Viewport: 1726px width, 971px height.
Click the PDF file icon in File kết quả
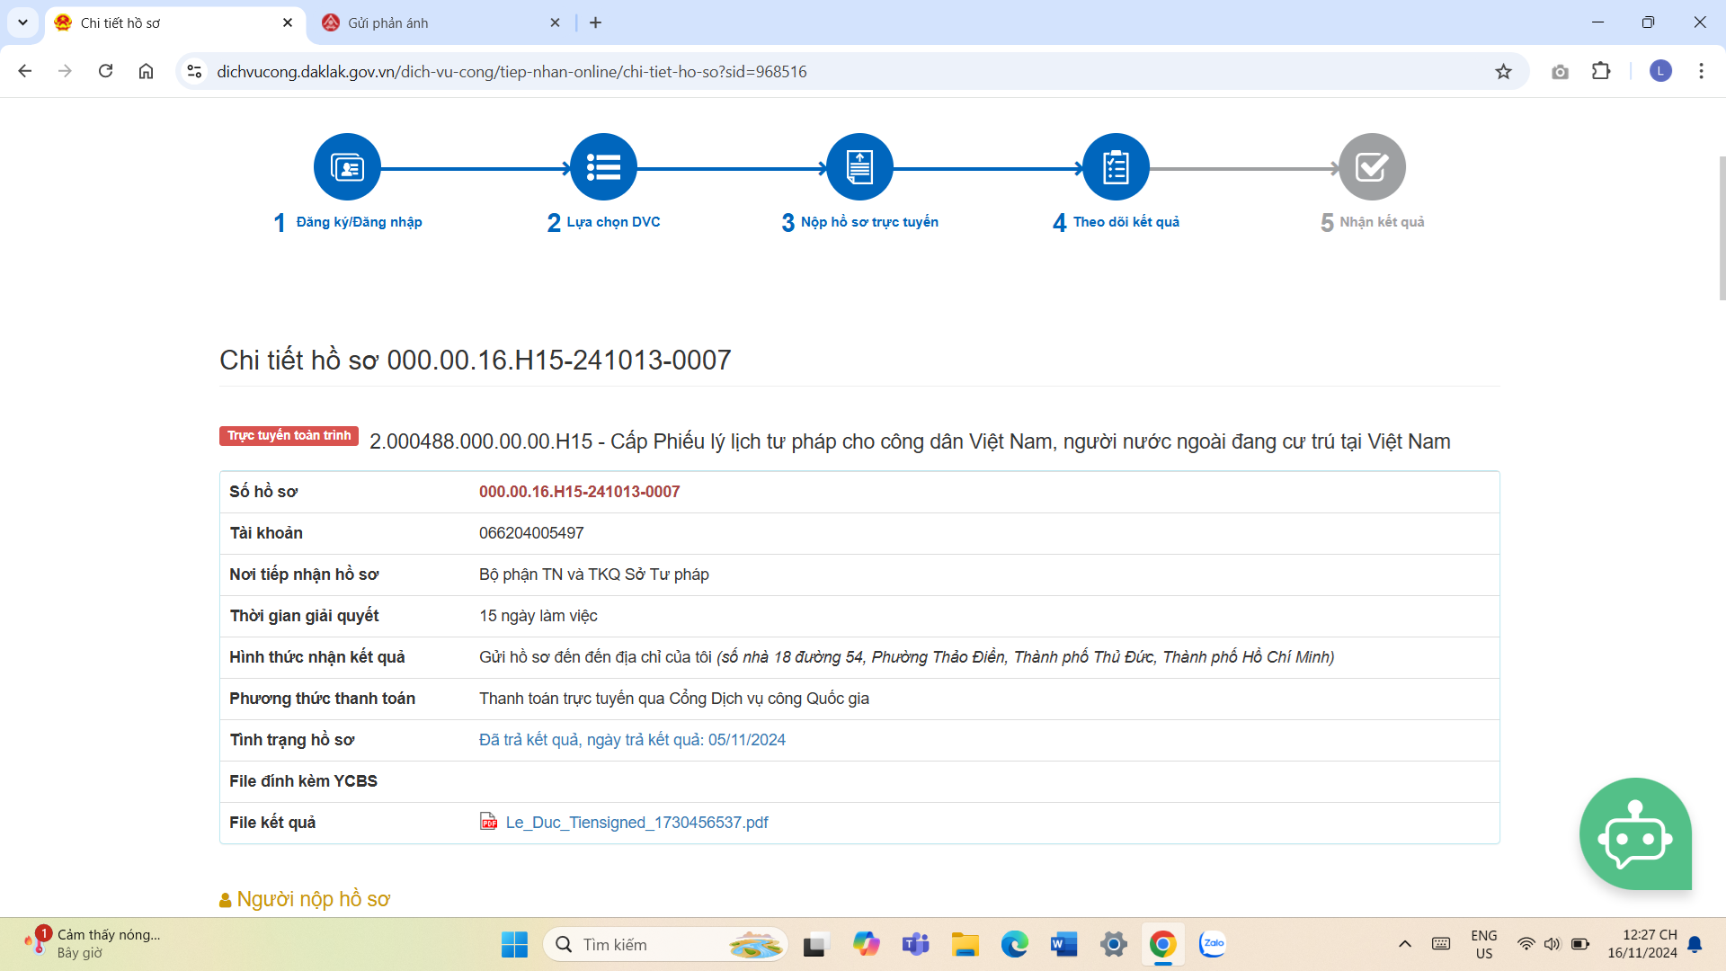488,822
